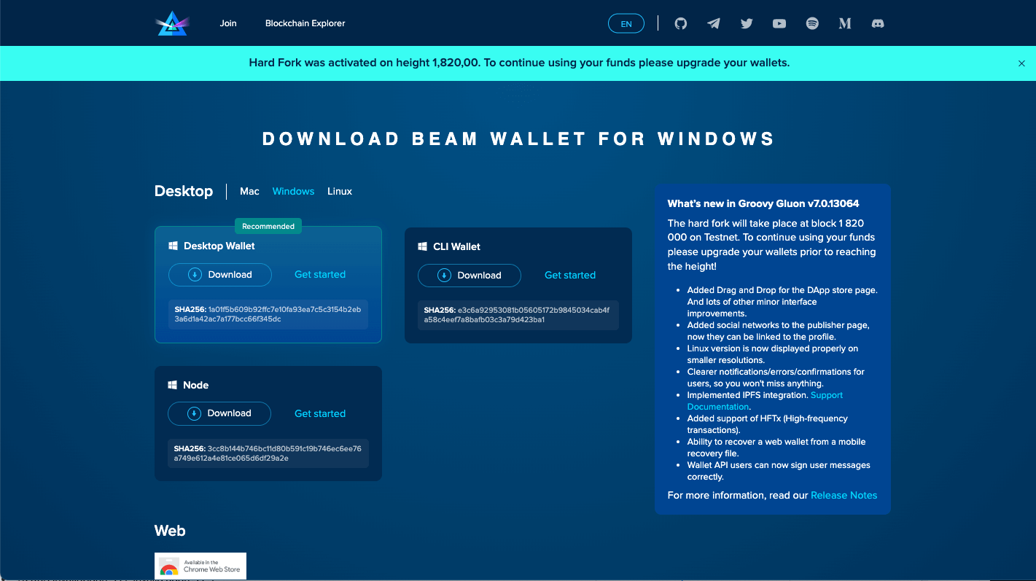Open the YouTube channel icon
1036x581 pixels.
779,23
